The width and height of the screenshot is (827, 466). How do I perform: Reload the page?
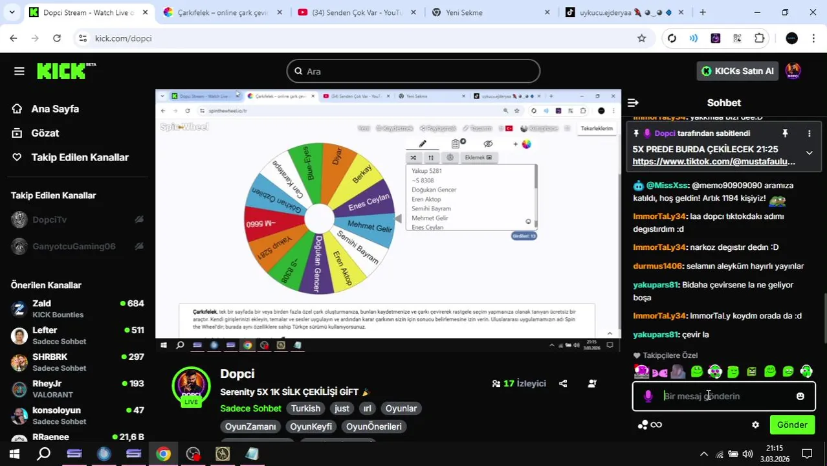pyautogui.click(x=57, y=38)
